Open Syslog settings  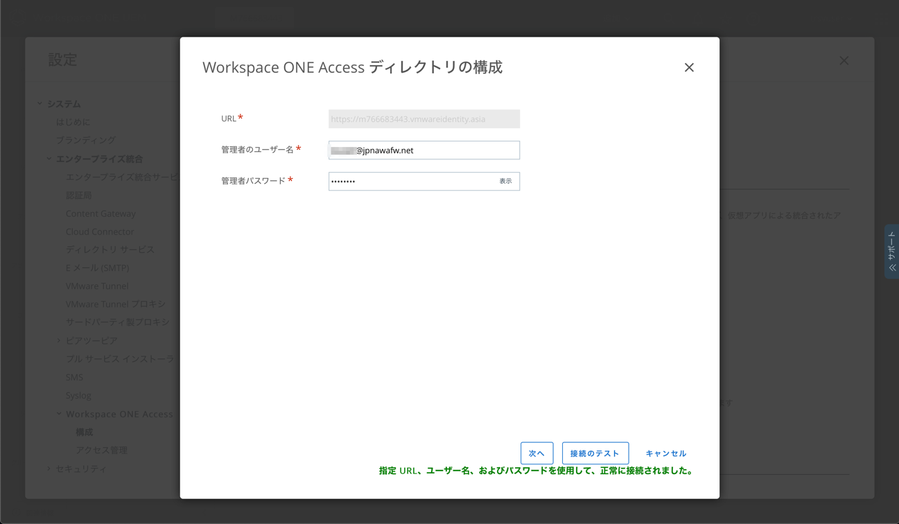tap(78, 395)
